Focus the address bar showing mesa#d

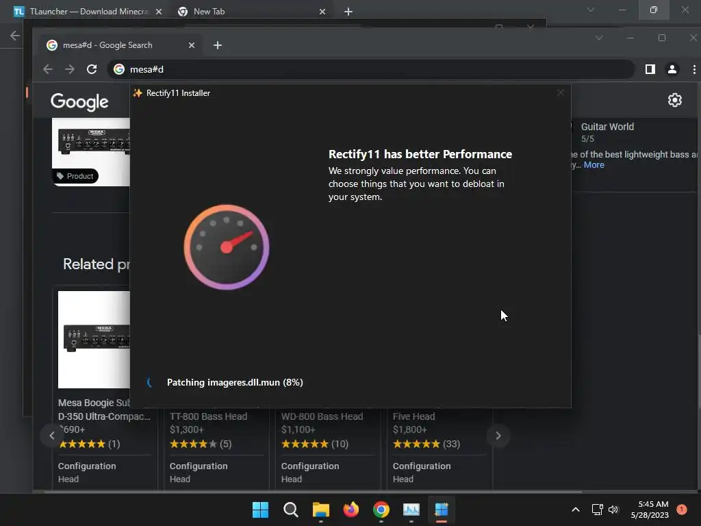[x=371, y=69]
